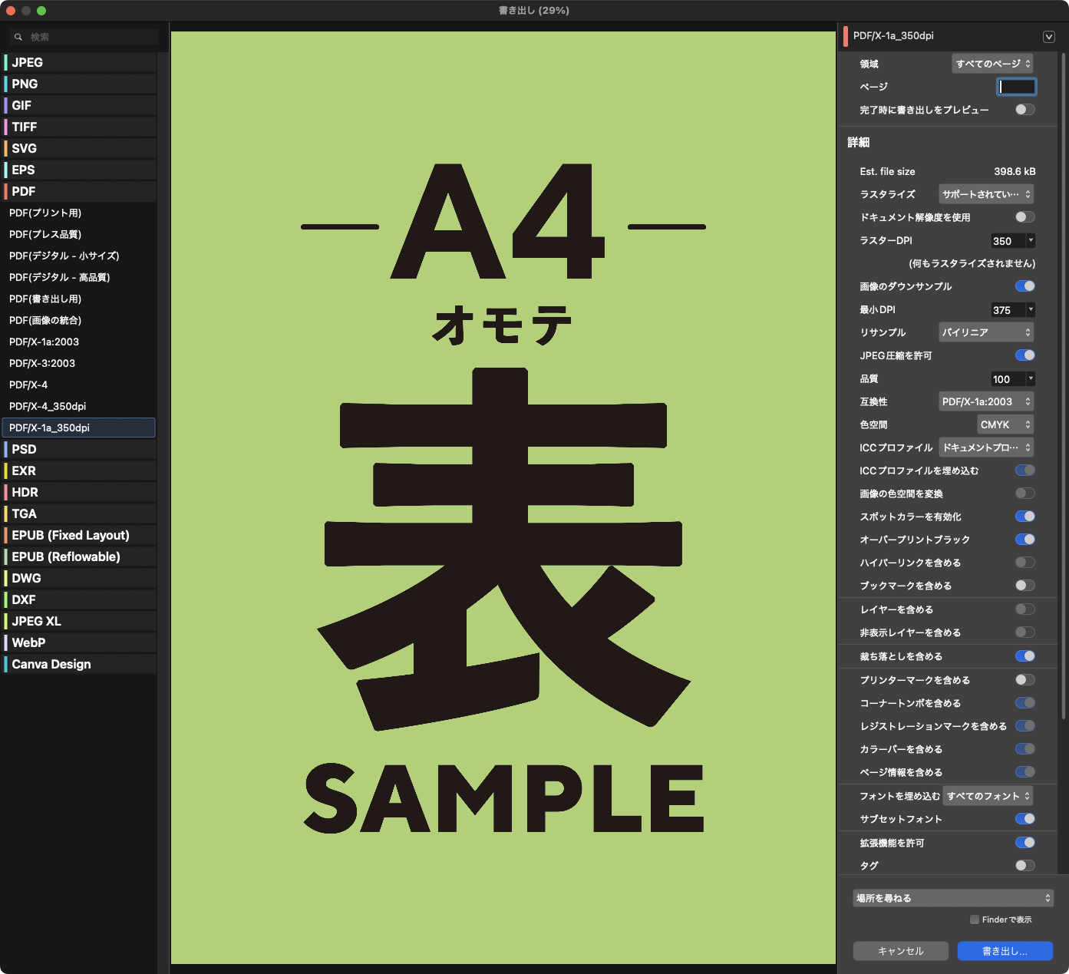
Task: Open the リサンプル dropdown showing バイリニア
Action: tap(985, 332)
